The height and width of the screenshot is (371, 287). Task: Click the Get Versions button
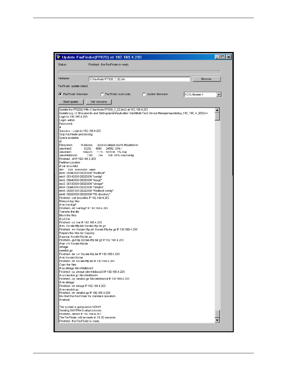99,102
